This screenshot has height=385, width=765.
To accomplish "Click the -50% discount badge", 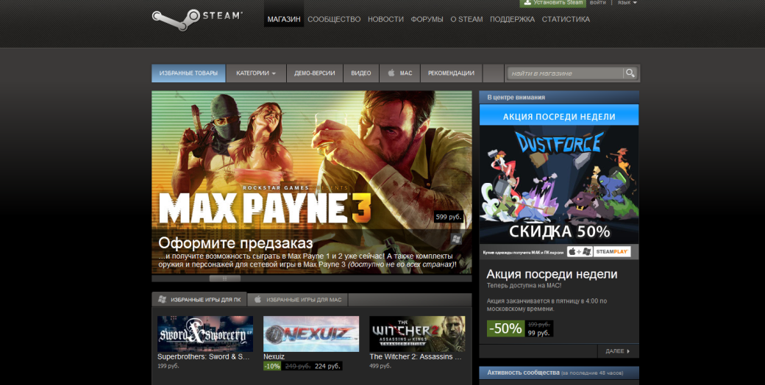I will tap(505, 328).
